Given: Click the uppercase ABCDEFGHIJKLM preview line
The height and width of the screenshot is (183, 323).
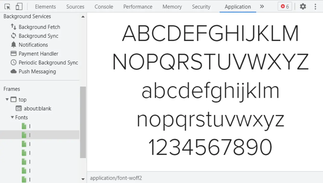Looking at the screenshot, I should [210, 33].
